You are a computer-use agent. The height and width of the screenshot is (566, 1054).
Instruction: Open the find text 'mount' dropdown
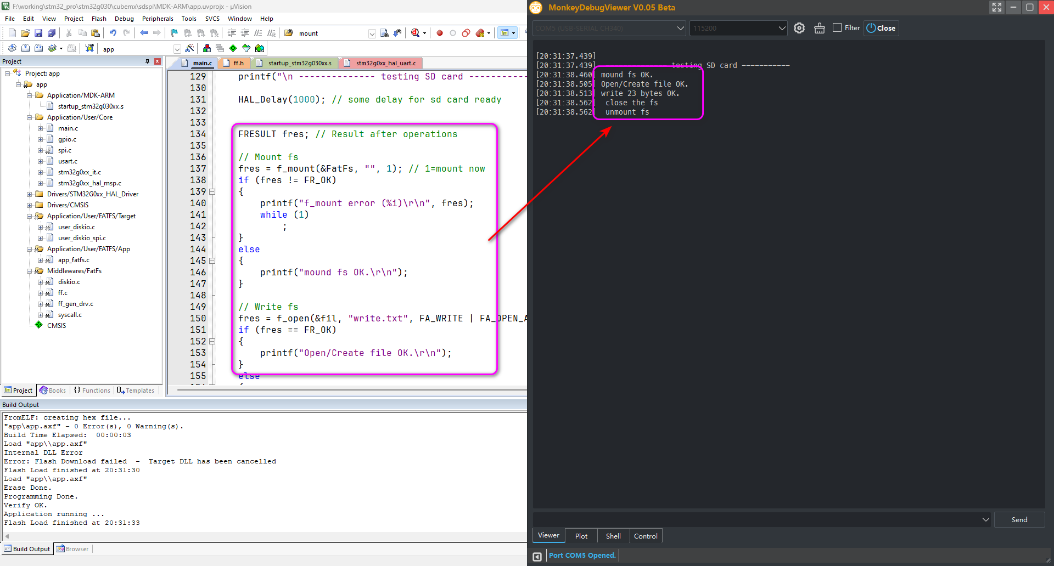[x=372, y=33]
